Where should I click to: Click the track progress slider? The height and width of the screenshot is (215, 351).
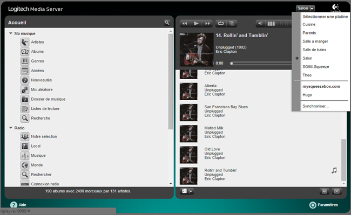tap(261, 64)
